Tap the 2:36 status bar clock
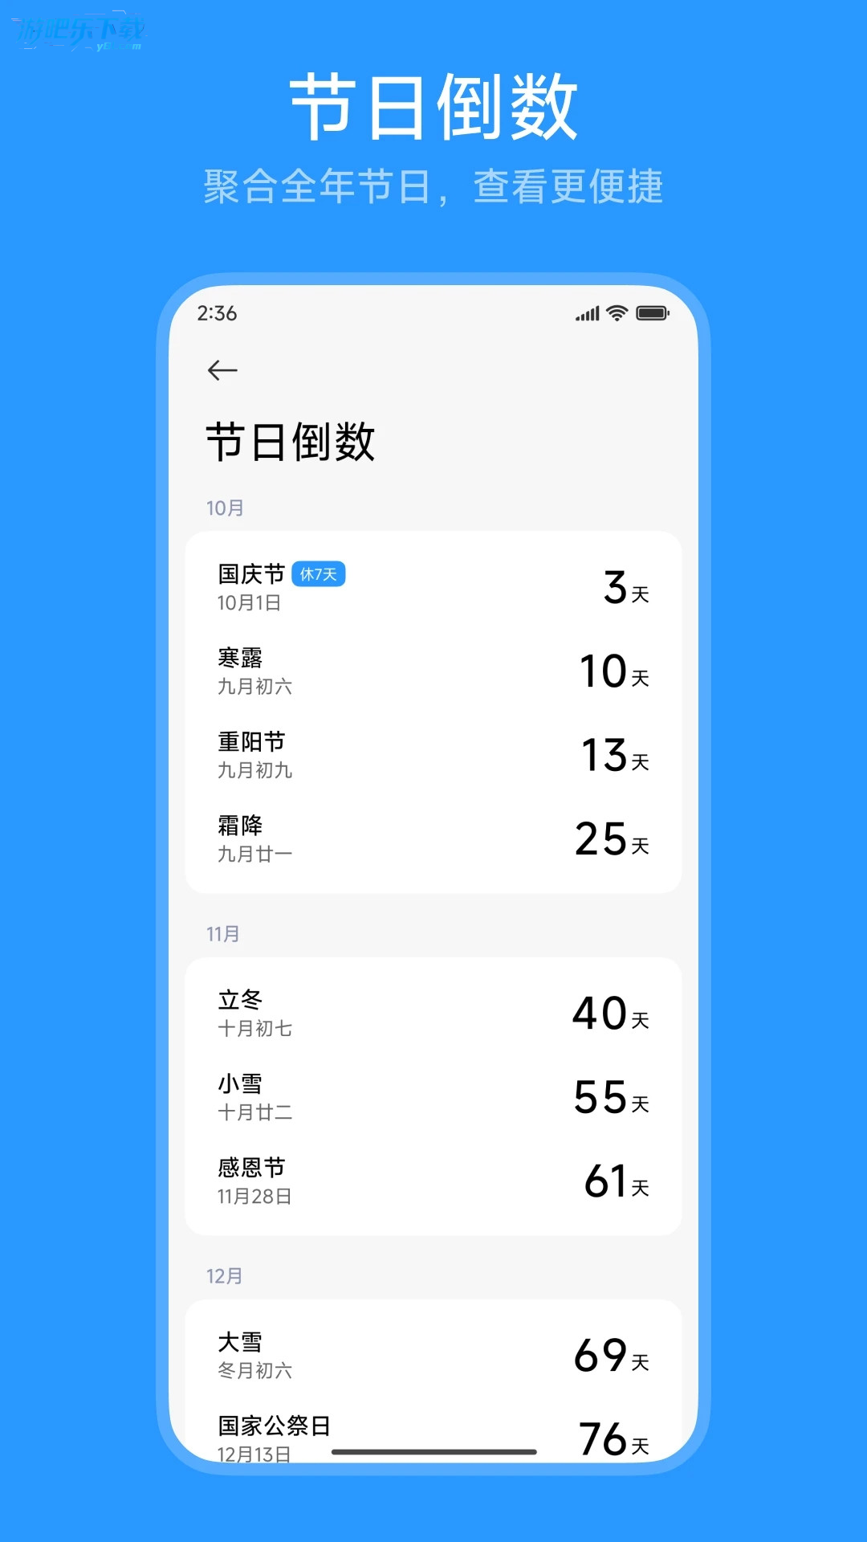 217,313
